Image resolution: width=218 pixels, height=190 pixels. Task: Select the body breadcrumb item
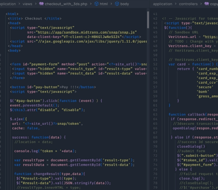[x=124, y=4]
